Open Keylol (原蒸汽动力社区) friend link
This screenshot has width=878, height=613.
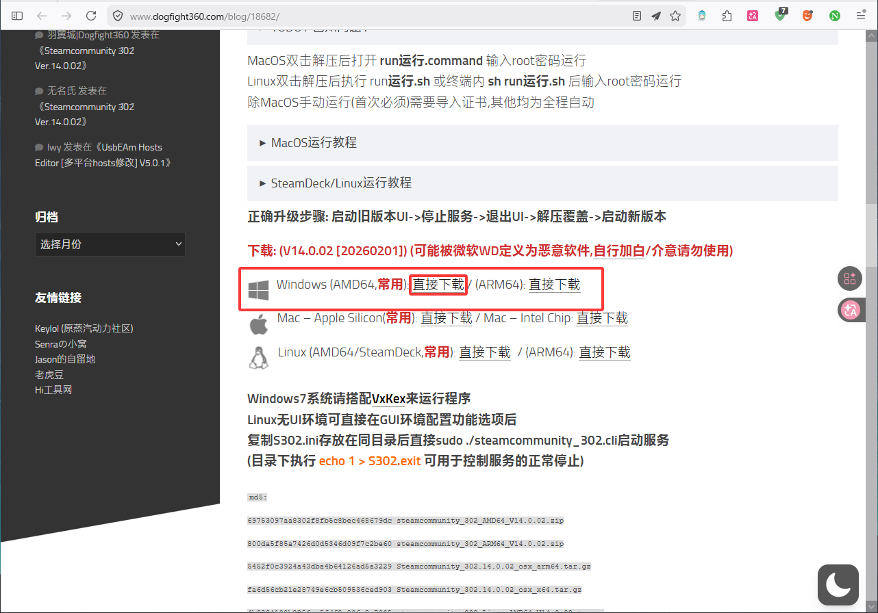(84, 328)
